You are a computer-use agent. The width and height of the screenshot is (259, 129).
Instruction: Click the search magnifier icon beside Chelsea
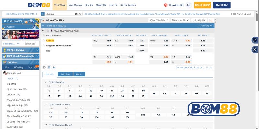80,14
